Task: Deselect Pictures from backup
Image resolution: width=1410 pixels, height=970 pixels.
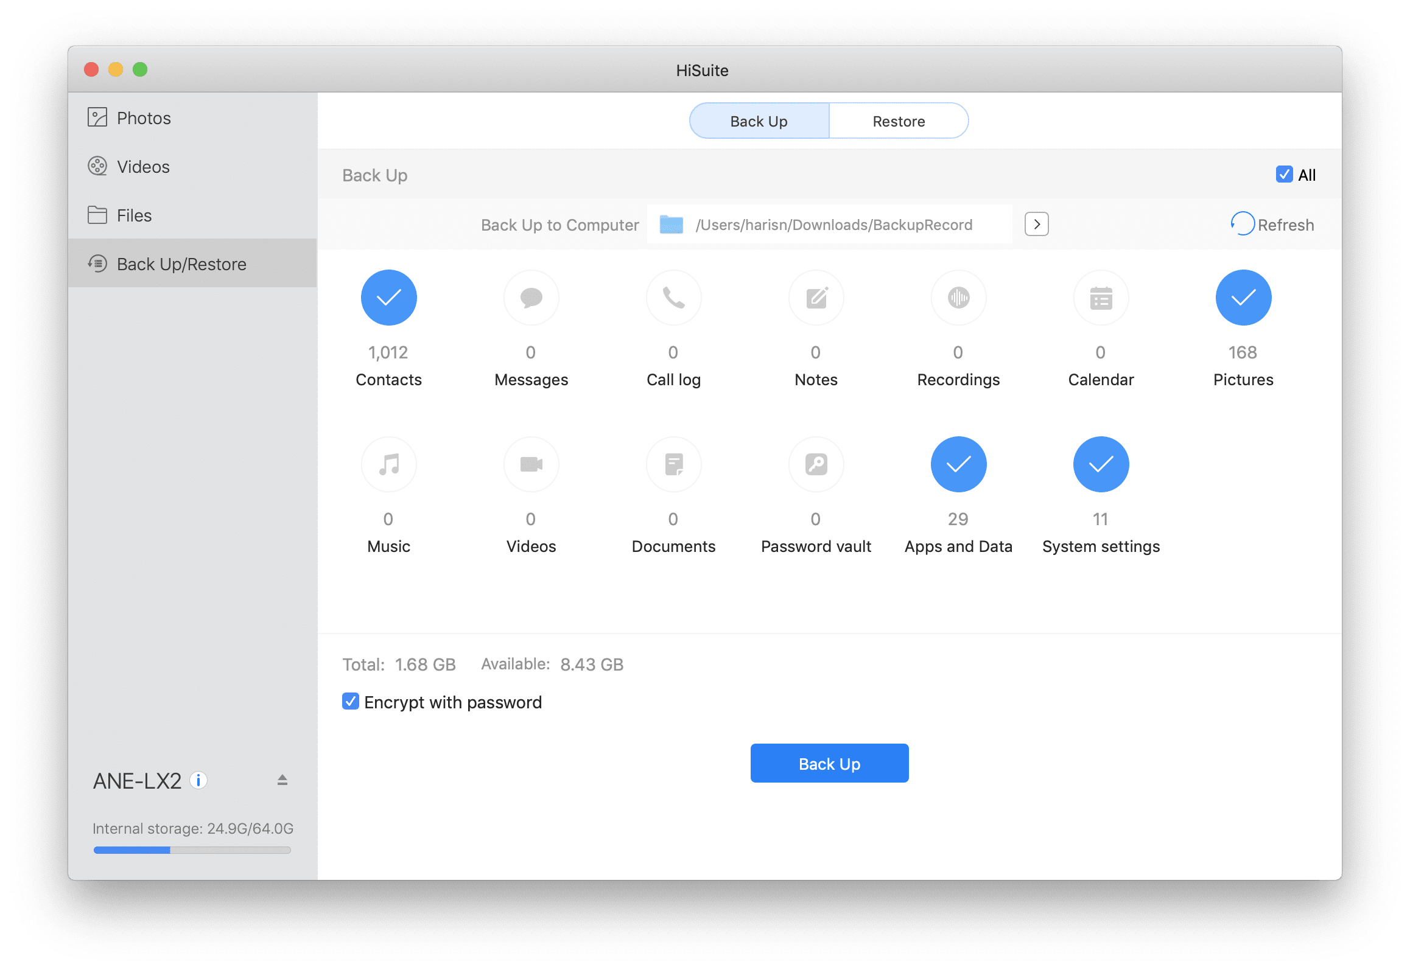Action: (x=1243, y=298)
